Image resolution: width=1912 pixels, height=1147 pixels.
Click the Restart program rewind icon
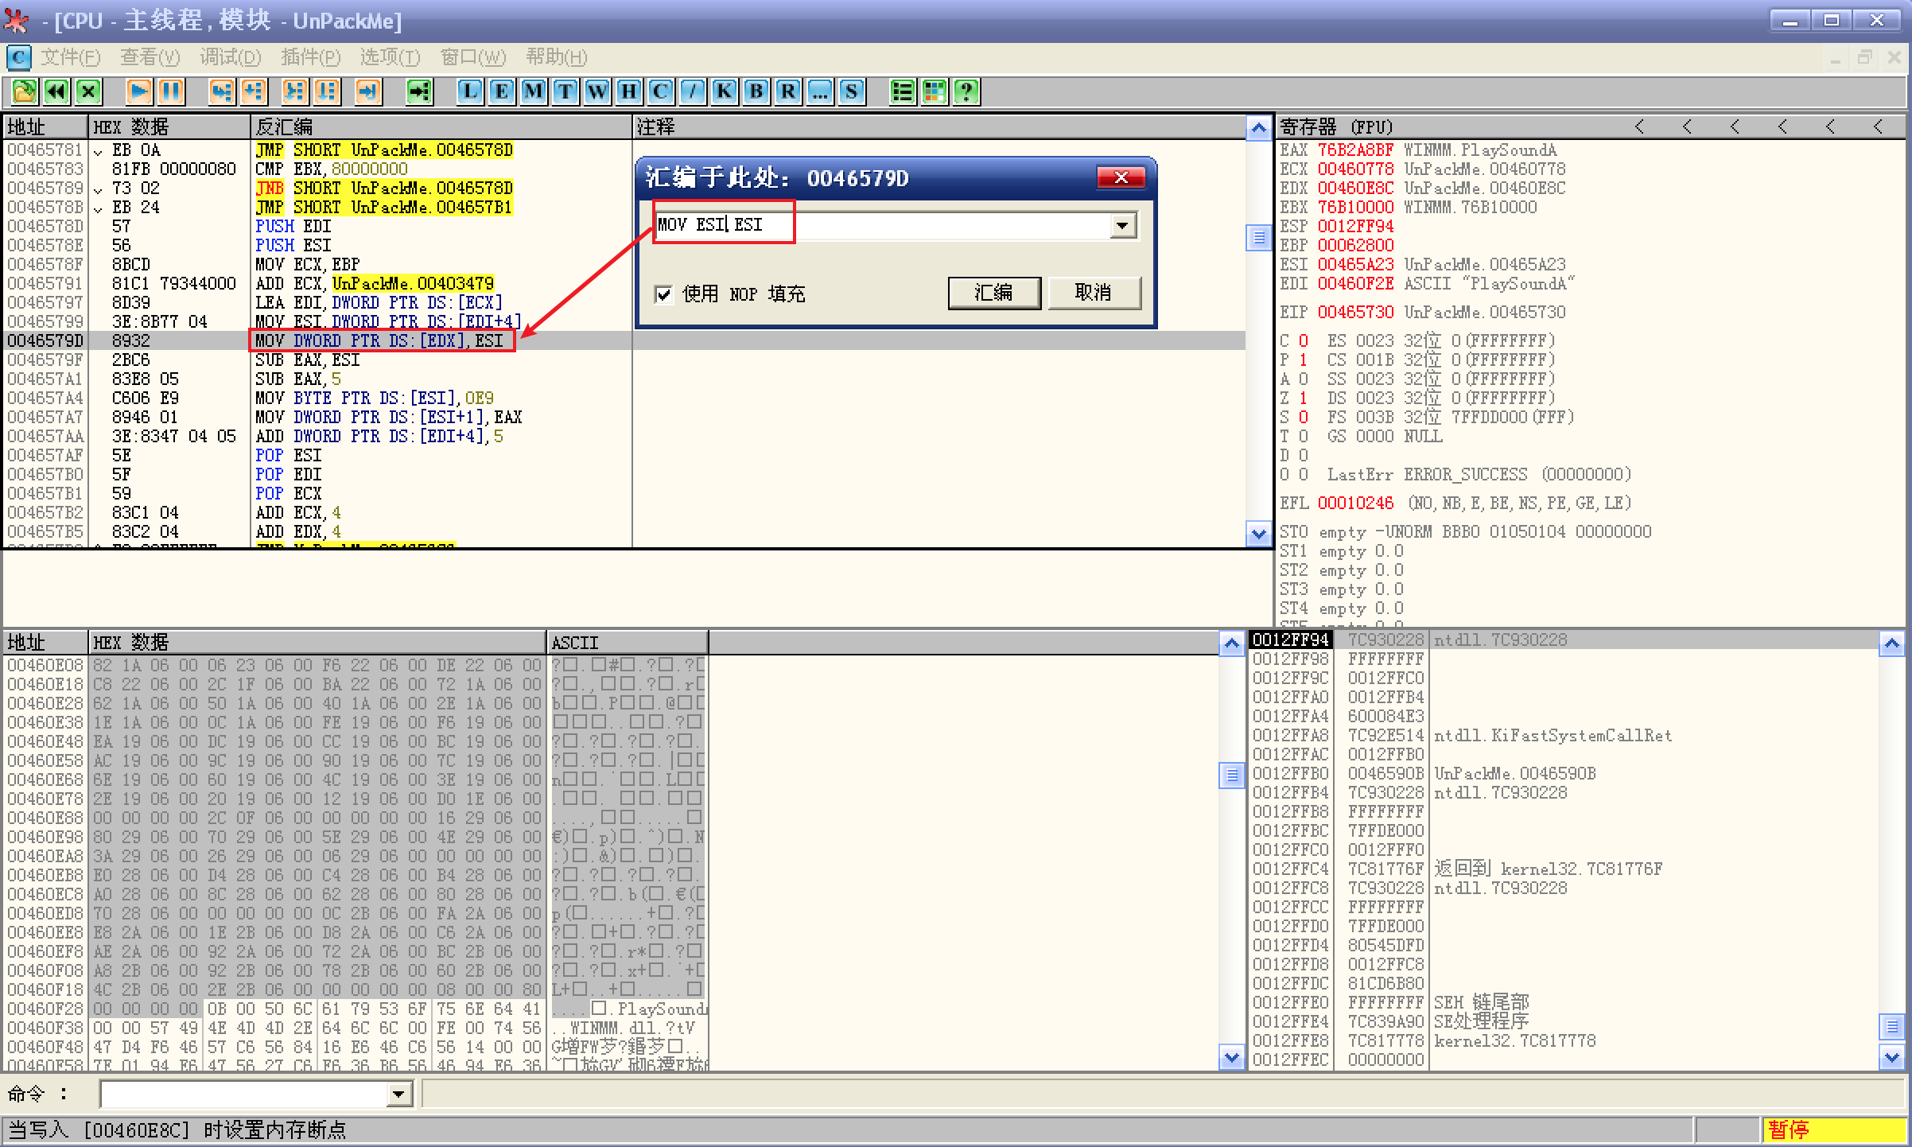[x=56, y=91]
